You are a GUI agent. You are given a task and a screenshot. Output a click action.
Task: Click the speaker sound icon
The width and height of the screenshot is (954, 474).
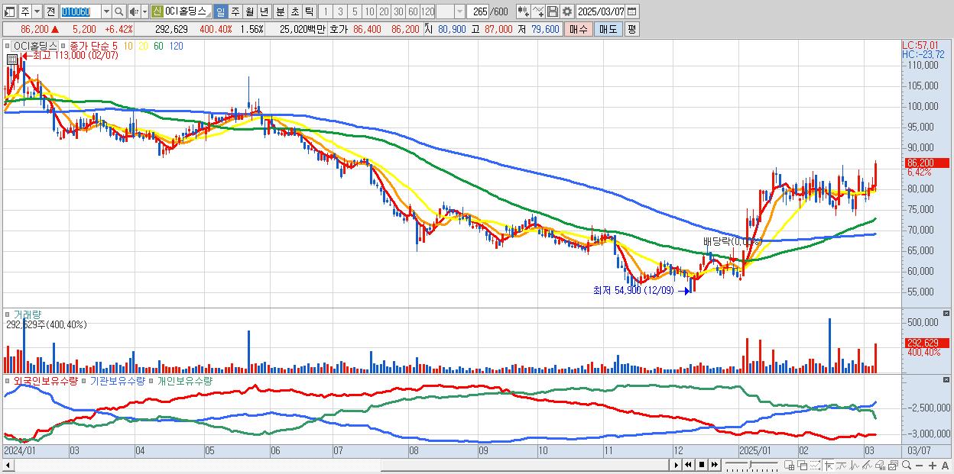pos(133,12)
